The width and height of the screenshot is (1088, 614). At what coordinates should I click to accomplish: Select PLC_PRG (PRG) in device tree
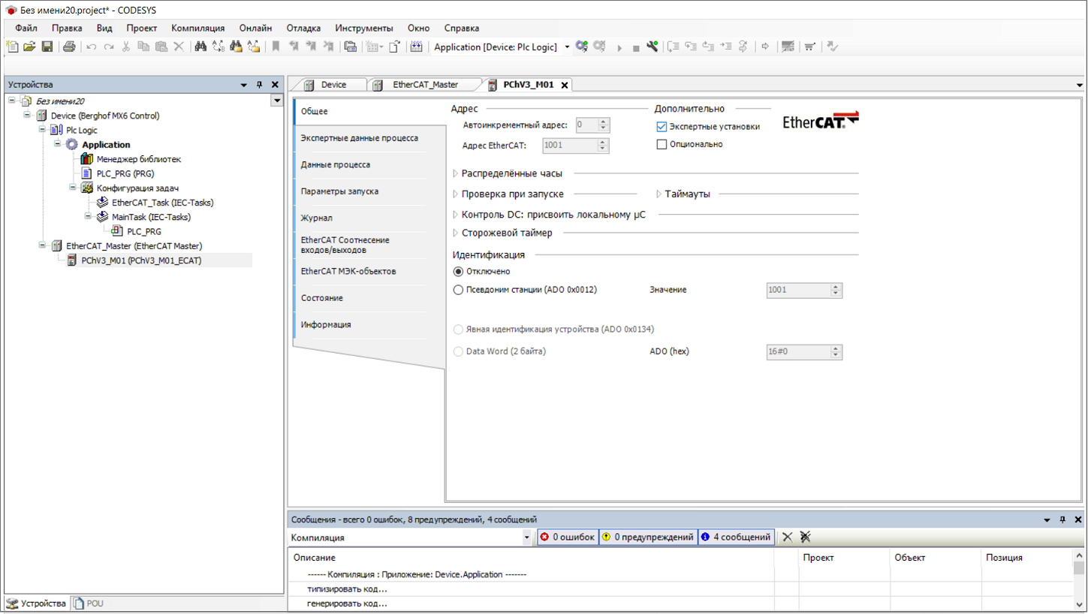pos(125,173)
